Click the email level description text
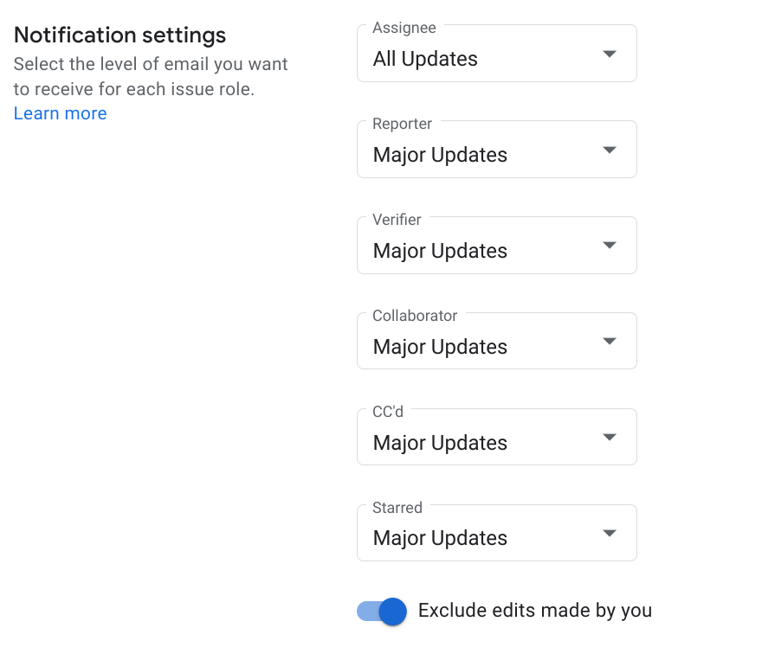 151,76
